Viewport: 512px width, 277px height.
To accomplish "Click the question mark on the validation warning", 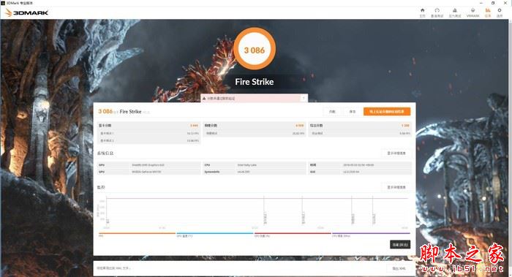I will (304, 98).
